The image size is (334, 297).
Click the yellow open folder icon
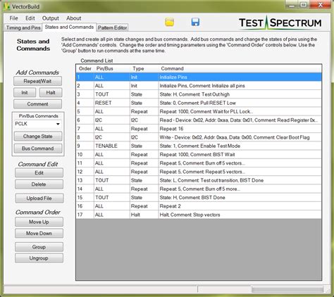tap(169, 22)
